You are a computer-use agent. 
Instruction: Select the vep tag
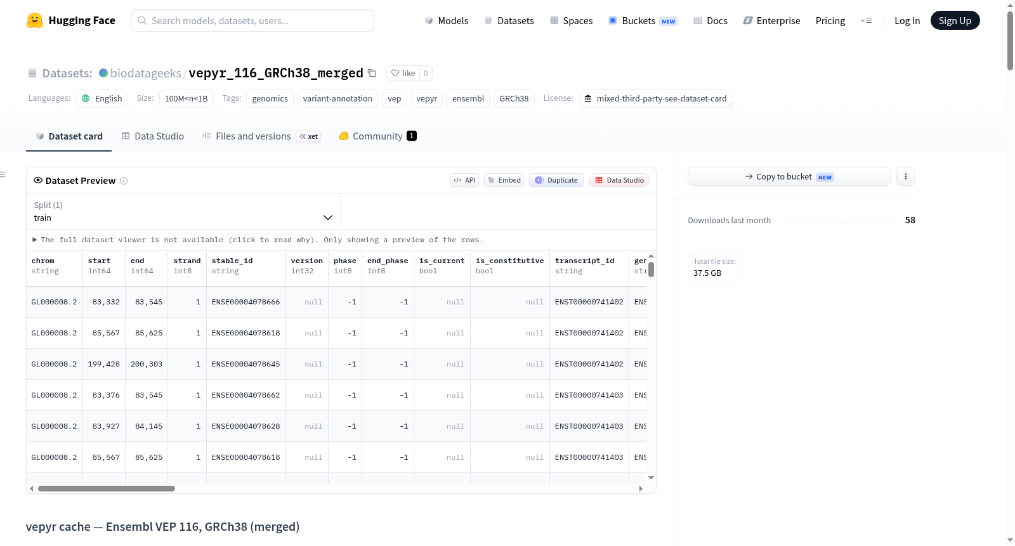[x=395, y=98]
